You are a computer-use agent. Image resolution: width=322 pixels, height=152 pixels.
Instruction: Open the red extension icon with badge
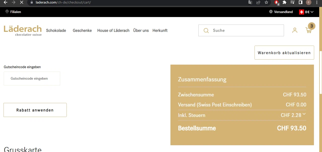click(277, 3)
